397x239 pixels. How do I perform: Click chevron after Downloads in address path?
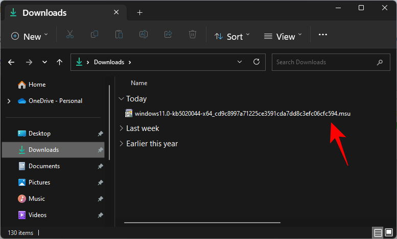(x=130, y=62)
